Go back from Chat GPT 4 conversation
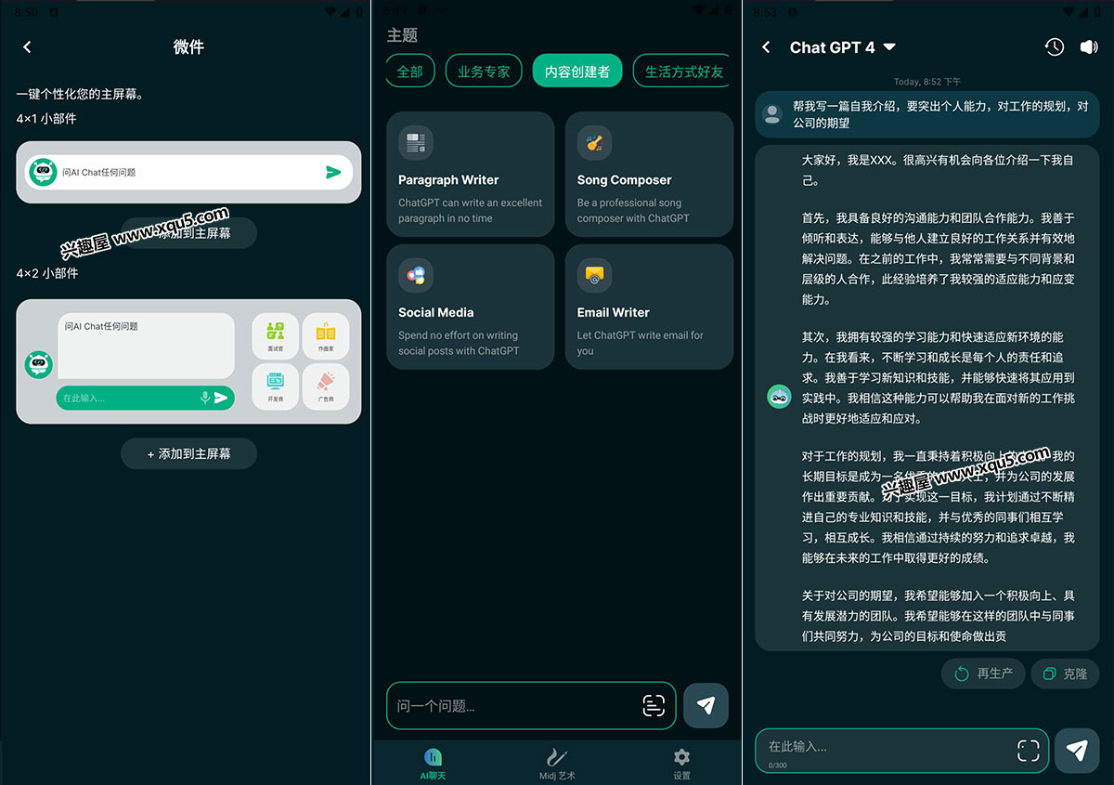 [x=766, y=47]
